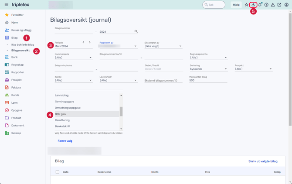Click the star favorites icon in header
This screenshot has width=292, height=184.
tap(247, 5)
